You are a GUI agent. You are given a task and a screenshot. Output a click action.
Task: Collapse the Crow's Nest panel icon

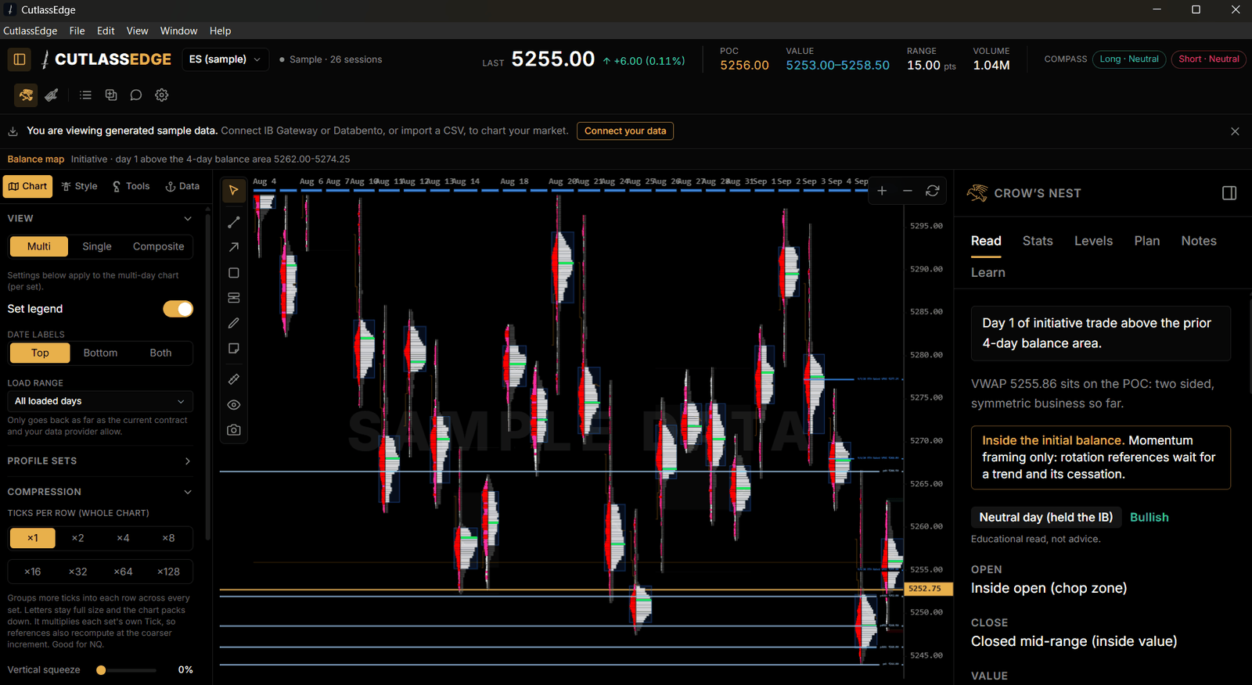click(x=1229, y=193)
